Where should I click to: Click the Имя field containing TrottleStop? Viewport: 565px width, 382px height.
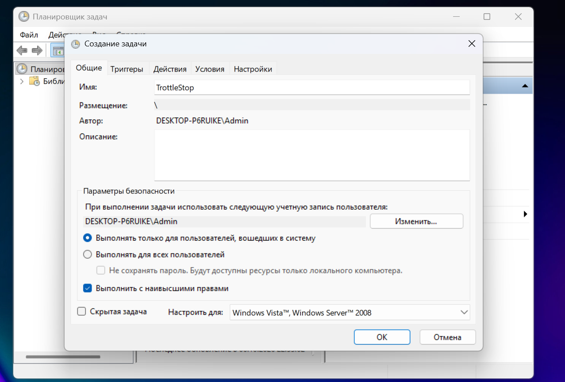(312, 87)
